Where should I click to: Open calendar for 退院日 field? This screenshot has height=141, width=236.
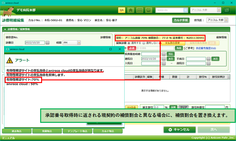pos(208,63)
